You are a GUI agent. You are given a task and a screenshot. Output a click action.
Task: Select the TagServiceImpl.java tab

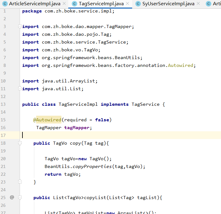pyautogui.click(x=101, y=4)
